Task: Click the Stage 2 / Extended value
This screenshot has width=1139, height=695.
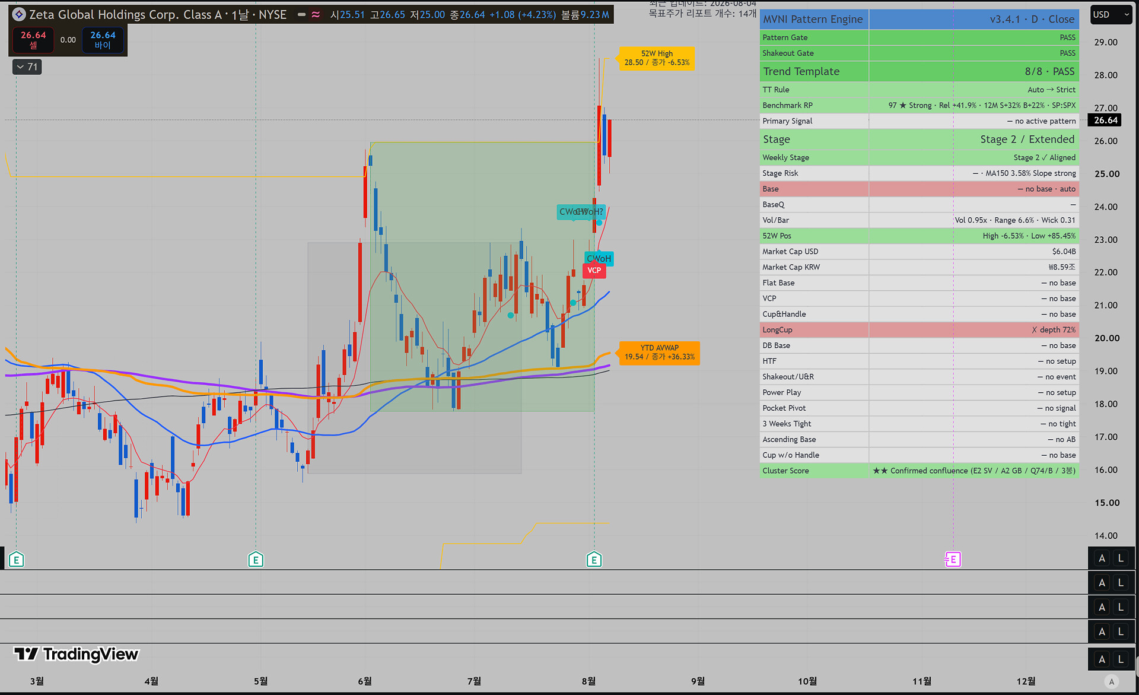Action: click(1027, 139)
